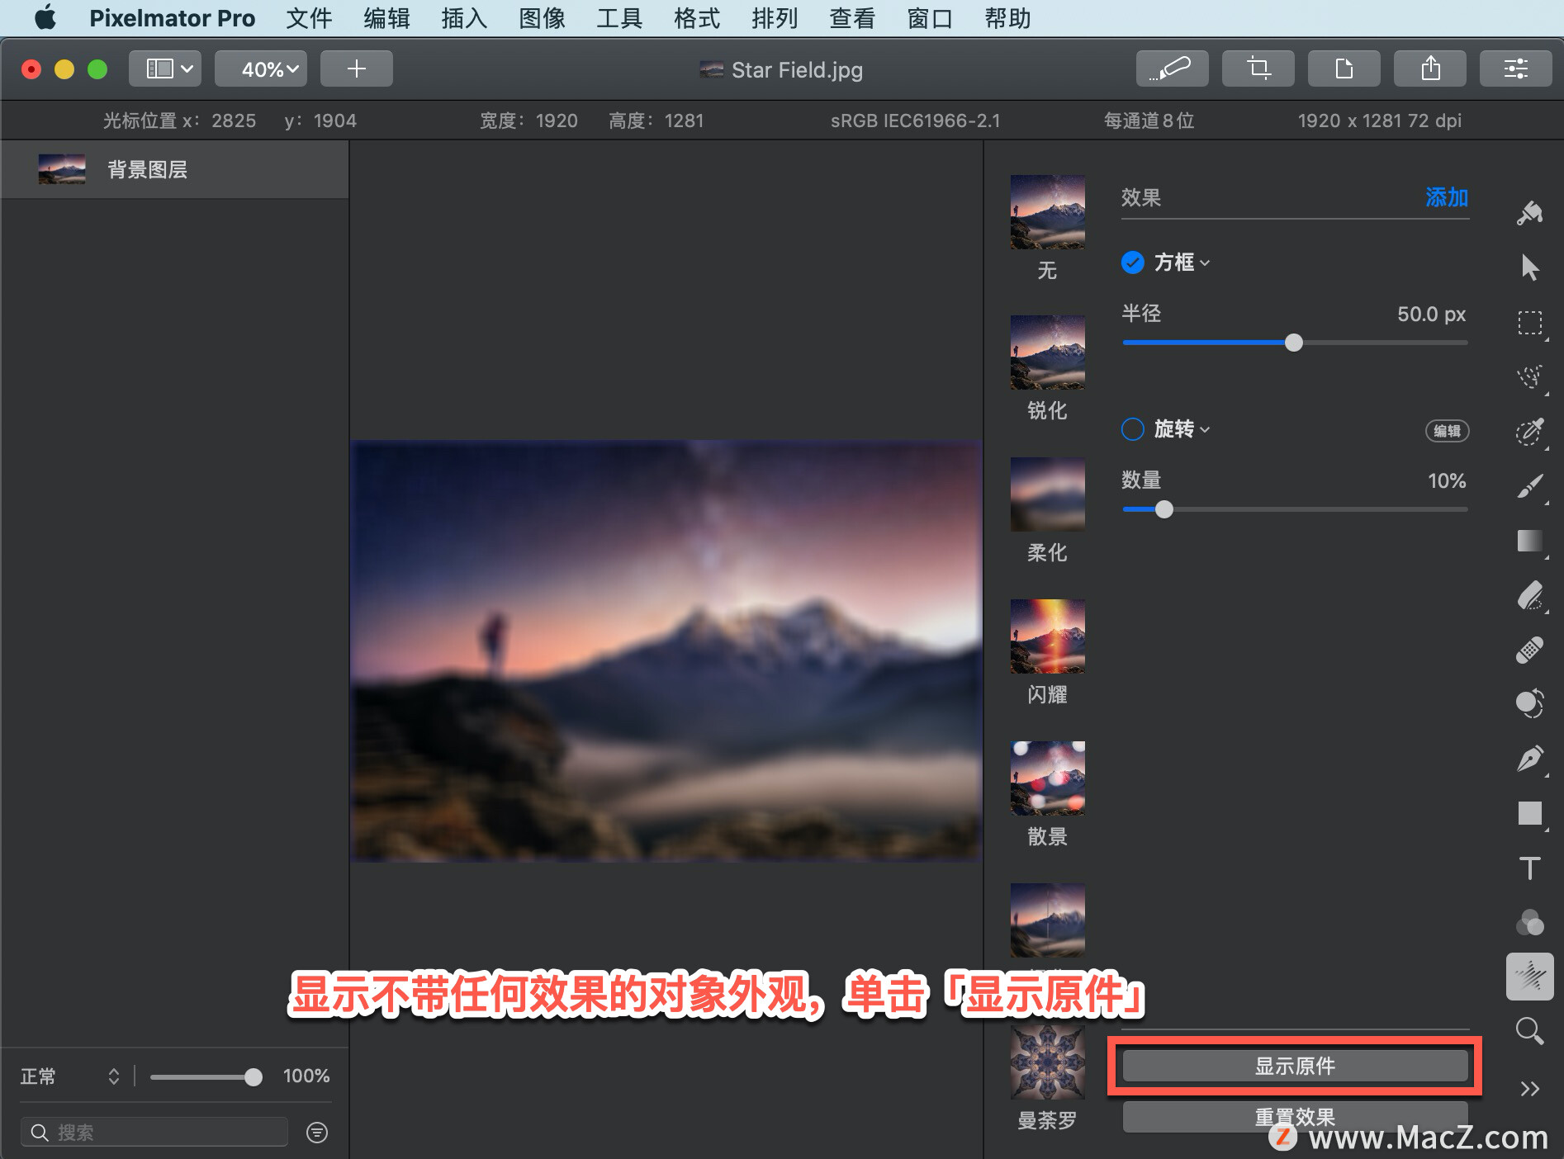Select the 柔化 effect preset thumbnail

pos(1048,494)
